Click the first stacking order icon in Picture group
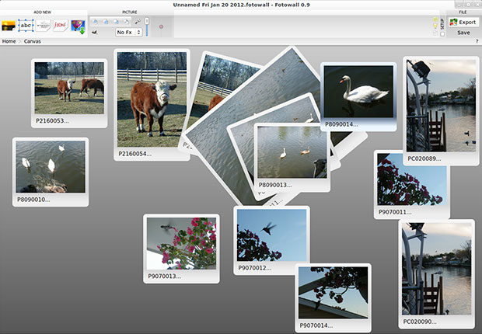Image resolution: width=482 pixels, height=334 pixels. click(96, 22)
